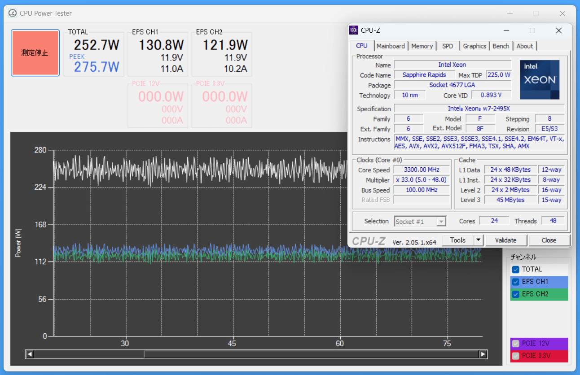
Task: Click the graph scrollbar right arrow
Action: tap(483, 354)
